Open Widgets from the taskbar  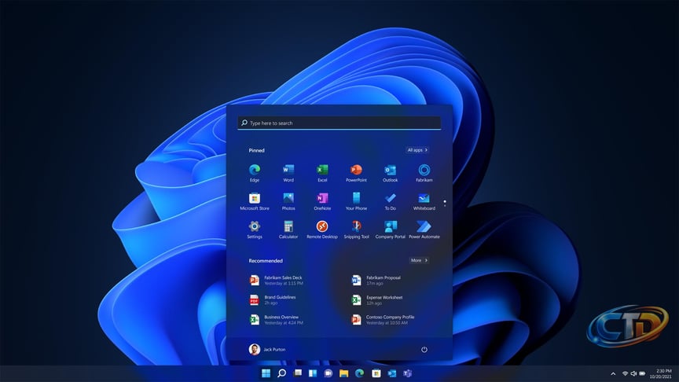[x=313, y=373]
